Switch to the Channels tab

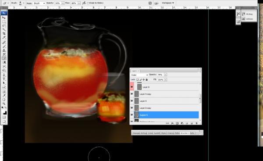coord(170,133)
